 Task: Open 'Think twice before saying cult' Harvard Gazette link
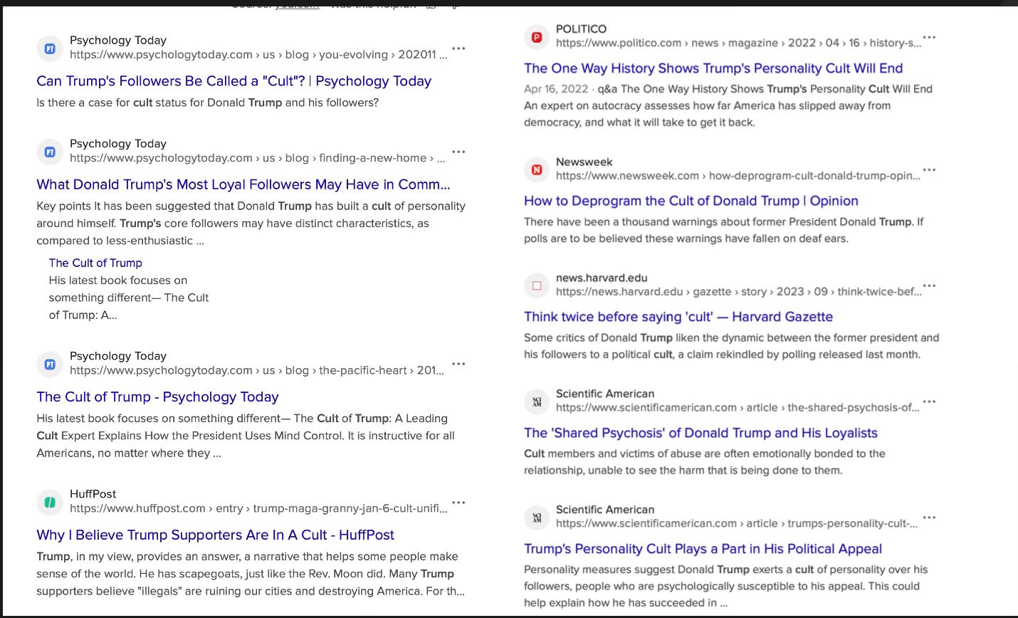678,317
